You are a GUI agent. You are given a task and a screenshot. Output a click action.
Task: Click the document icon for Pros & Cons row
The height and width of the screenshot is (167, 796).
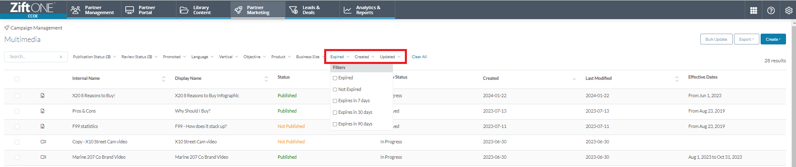[x=42, y=111]
